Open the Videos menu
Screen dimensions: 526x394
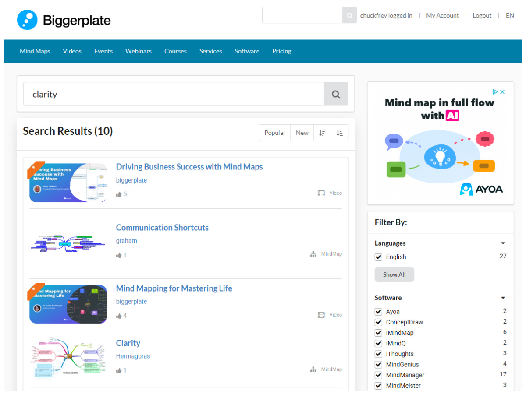72,51
